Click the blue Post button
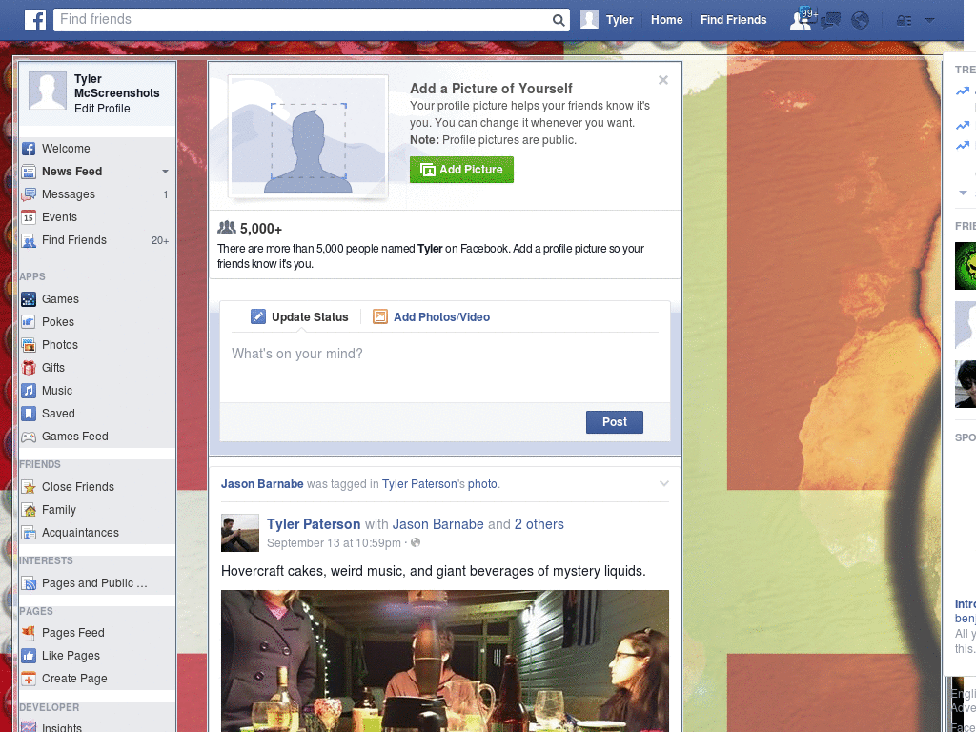 (x=615, y=422)
